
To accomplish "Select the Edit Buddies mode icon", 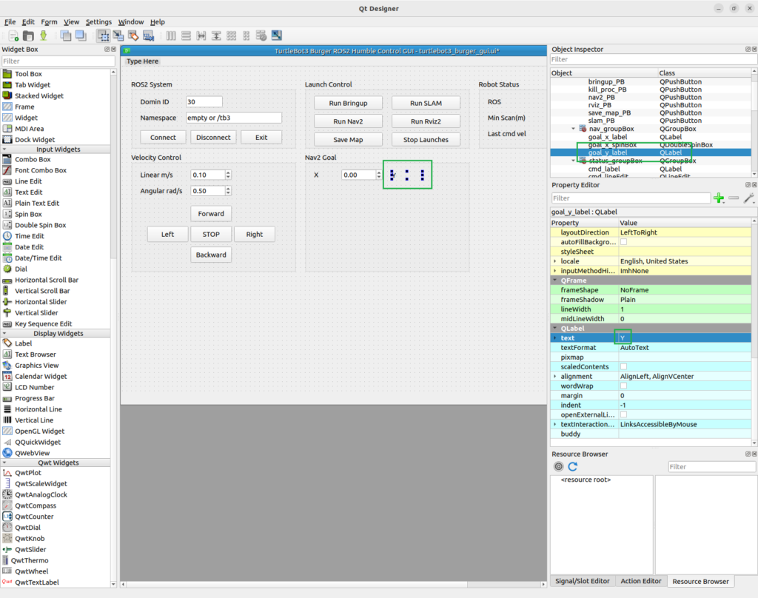I will coord(133,36).
